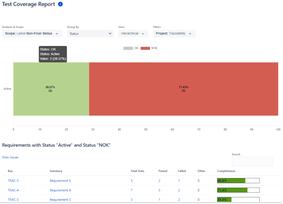Viewport: 283px width, 204px height.
Task: Open the View Issues link
Action: (x=10, y=157)
